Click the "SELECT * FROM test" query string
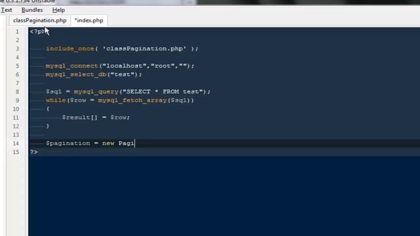 (x=163, y=92)
